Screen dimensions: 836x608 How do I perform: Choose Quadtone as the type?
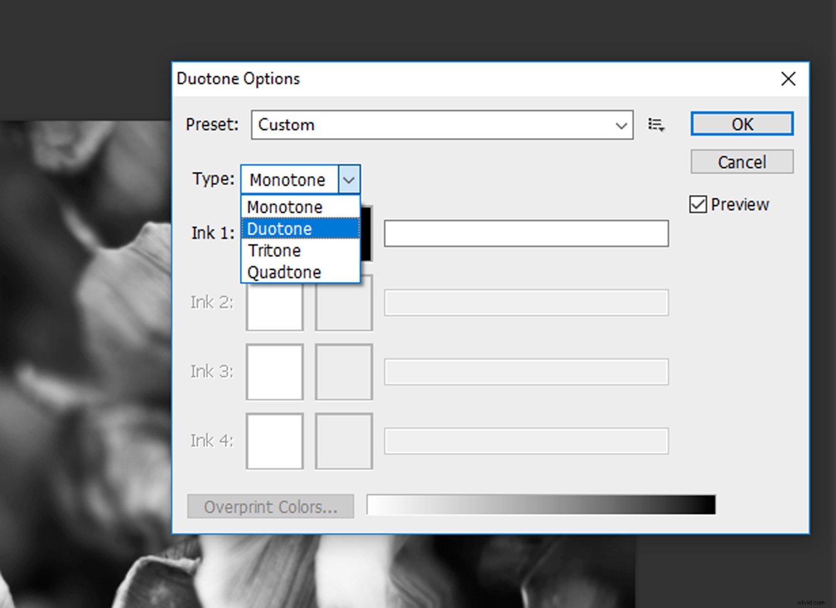tap(301, 272)
